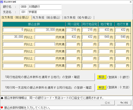
Task: Click the 振込金額 column header
Action: pos(34,24)
